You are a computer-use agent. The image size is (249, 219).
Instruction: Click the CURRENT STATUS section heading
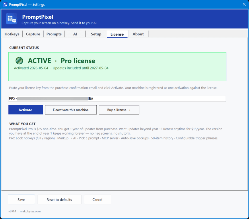24,48
